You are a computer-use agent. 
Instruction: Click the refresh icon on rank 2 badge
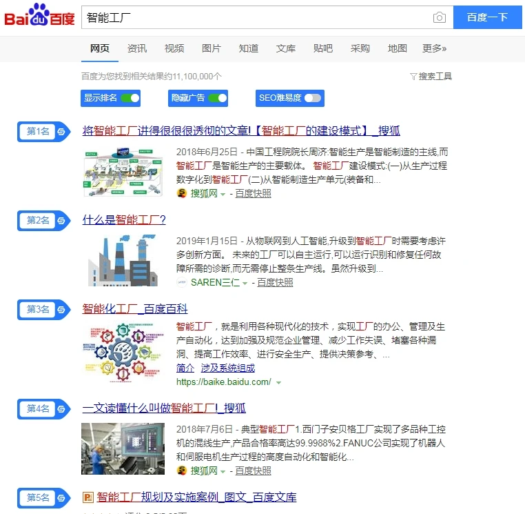(61, 221)
